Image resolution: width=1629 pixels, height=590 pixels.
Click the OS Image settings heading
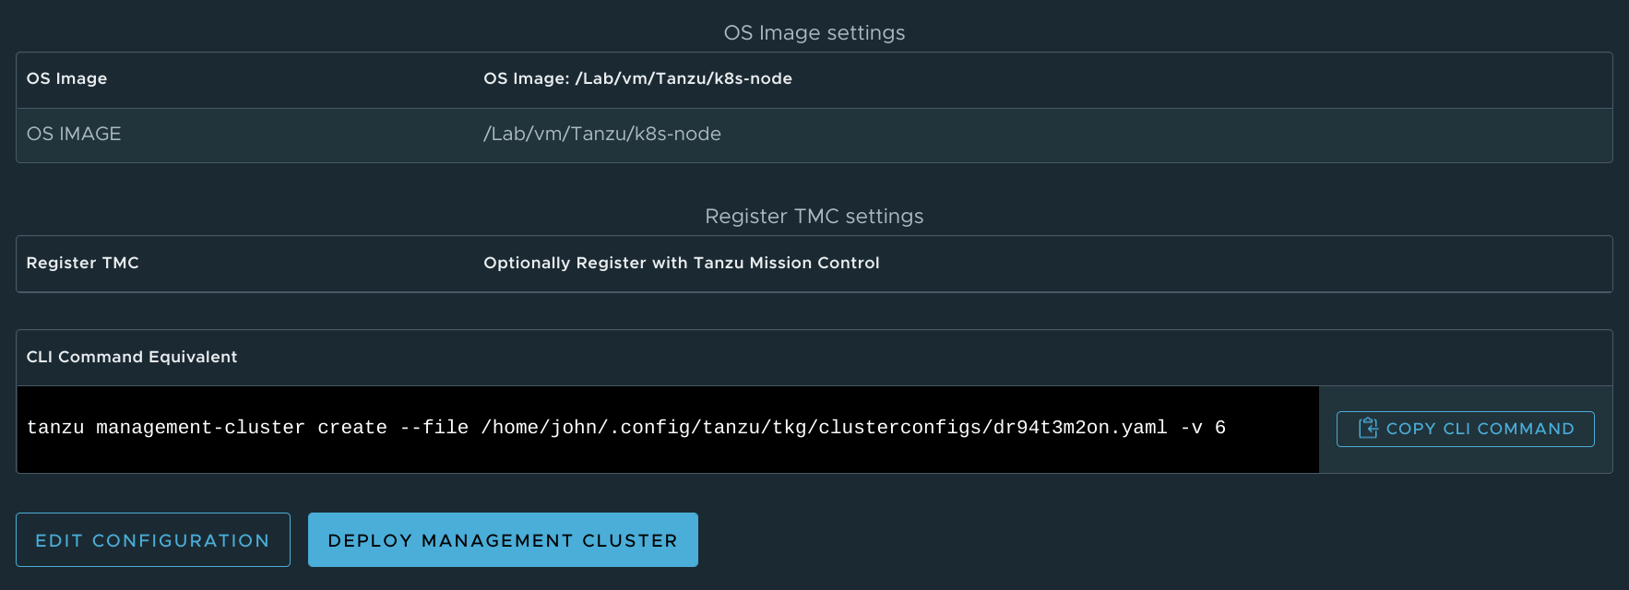[814, 33]
